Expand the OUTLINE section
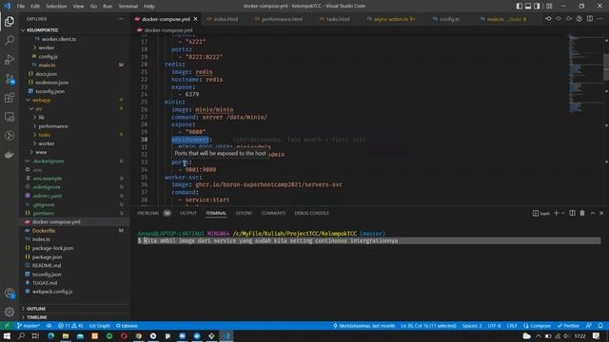The height and width of the screenshot is (342, 609). (x=36, y=309)
